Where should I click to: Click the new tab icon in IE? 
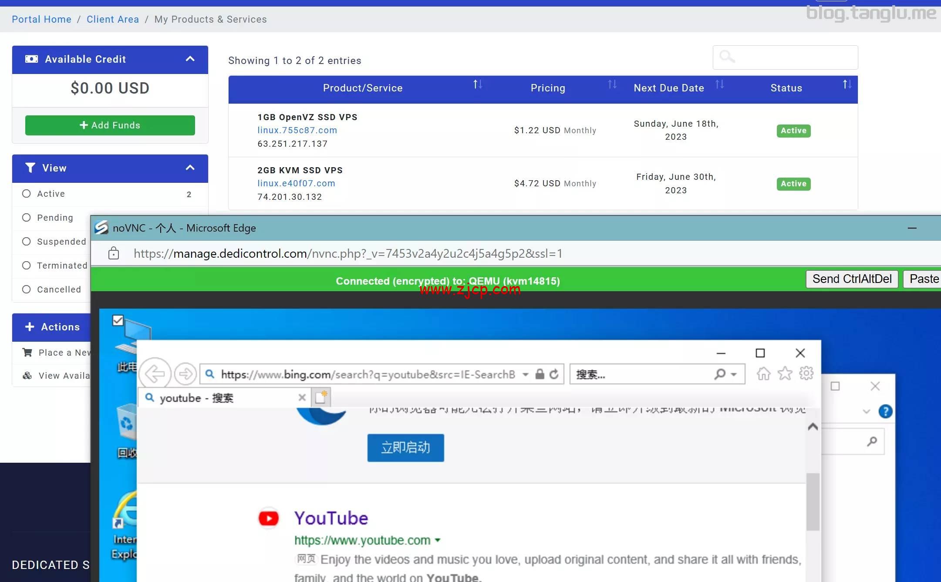pyautogui.click(x=321, y=397)
